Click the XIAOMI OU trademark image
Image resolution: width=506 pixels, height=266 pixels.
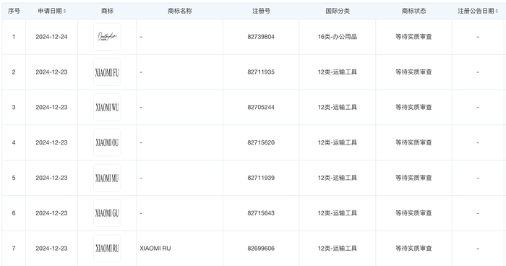[107, 142]
